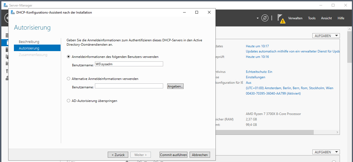Image resolution: width=353 pixels, height=162 pixels.
Task: Minimize the Server-Manager window
Action: pos(321,5)
